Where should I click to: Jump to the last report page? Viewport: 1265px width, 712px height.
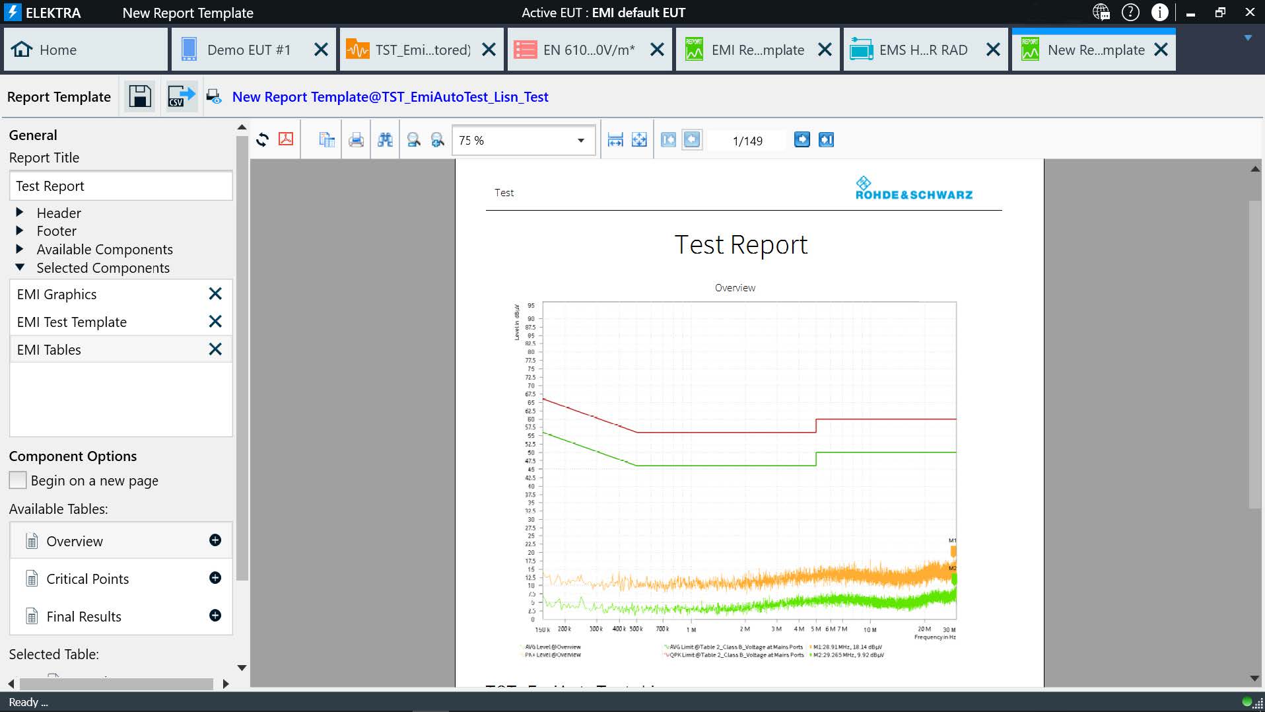click(x=826, y=140)
